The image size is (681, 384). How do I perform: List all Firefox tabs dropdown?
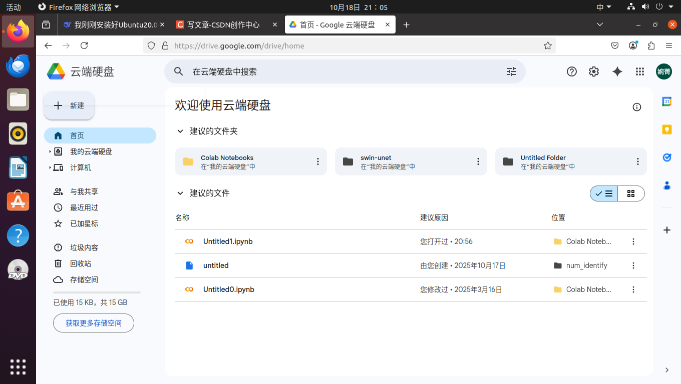click(x=600, y=24)
